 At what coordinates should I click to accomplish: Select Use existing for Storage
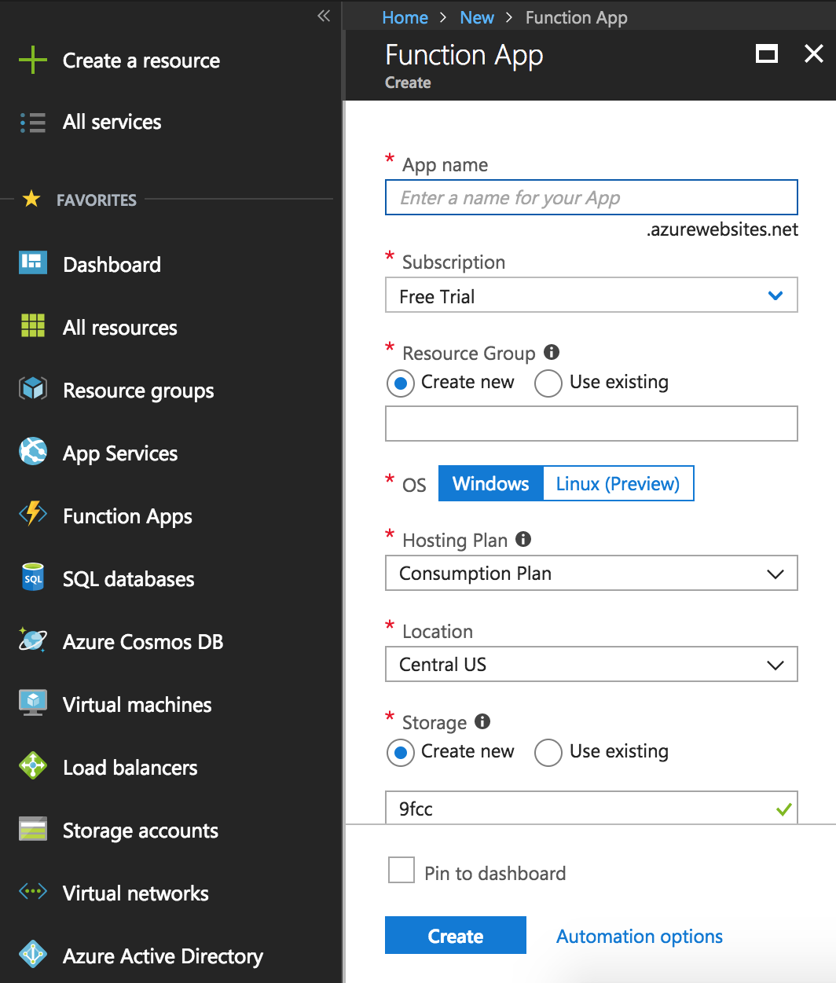coord(548,752)
